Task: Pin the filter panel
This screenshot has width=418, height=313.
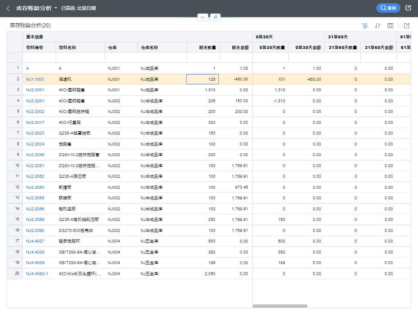Action: [216, 17]
